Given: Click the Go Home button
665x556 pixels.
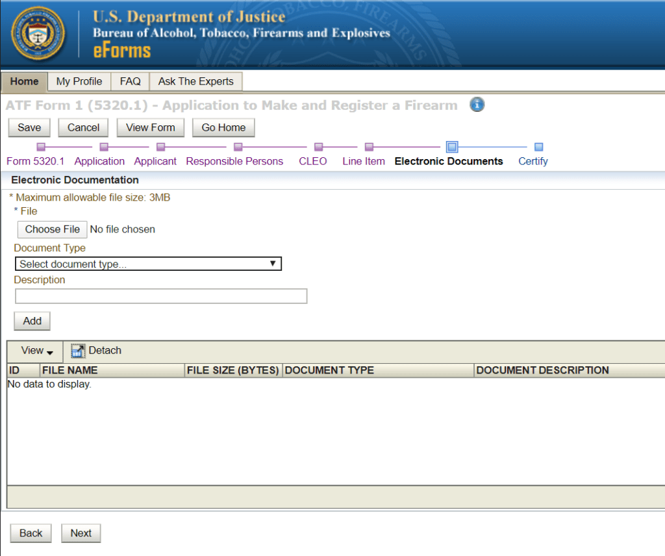Looking at the screenshot, I should click(x=223, y=128).
